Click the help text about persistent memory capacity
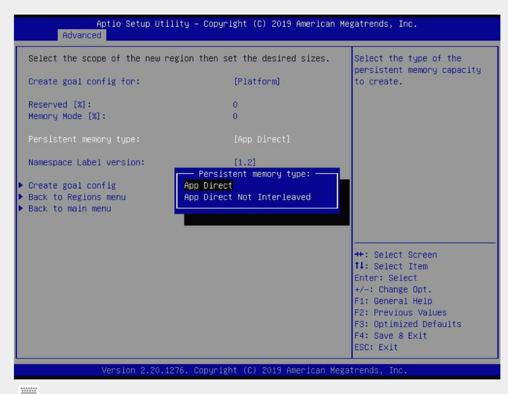The height and width of the screenshot is (394, 508). point(417,70)
